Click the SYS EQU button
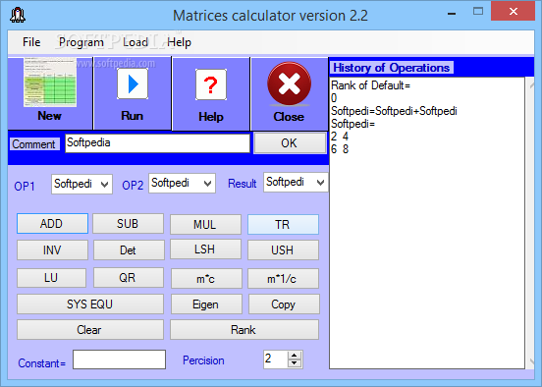Image resolution: width=542 pixels, height=387 pixels. [x=90, y=304]
